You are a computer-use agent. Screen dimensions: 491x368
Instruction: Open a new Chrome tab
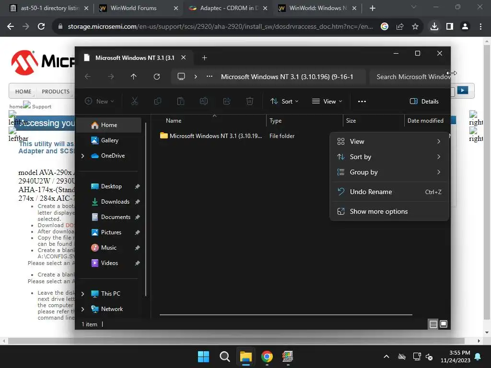click(372, 8)
